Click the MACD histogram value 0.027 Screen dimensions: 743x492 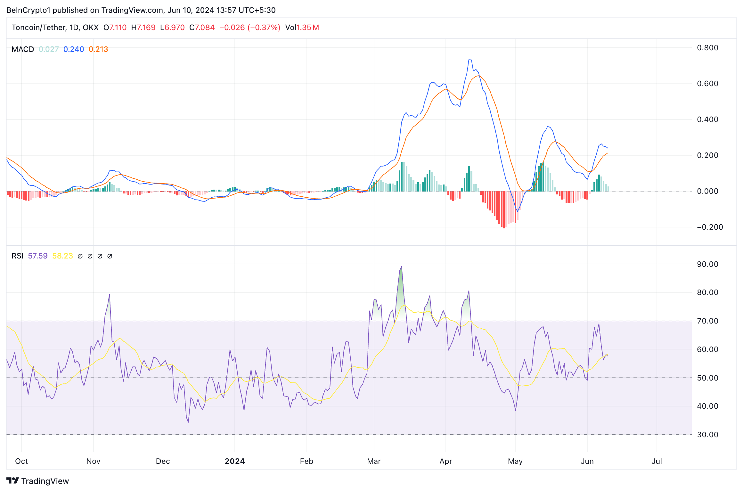click(49, 49)
